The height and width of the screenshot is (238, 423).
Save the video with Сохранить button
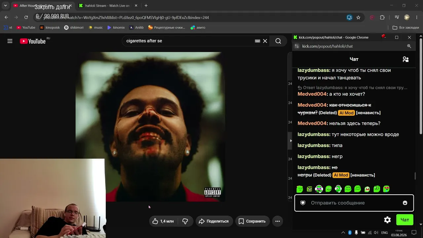coord(252,221)
